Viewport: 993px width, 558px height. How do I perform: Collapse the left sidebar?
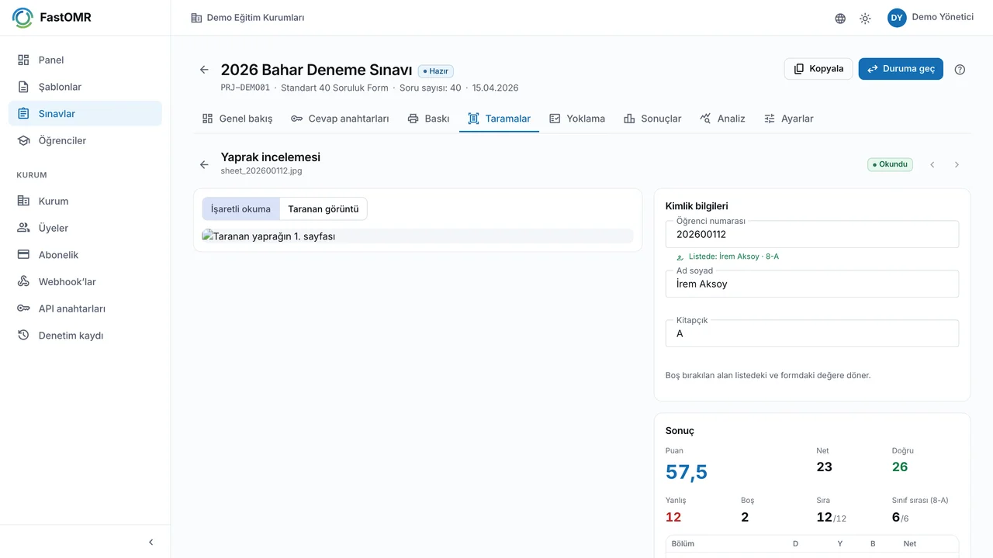(x=151, y=542)
